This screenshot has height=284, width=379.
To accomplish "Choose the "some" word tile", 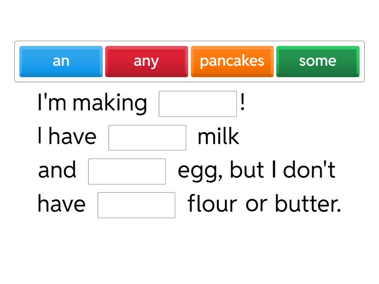I will 317,61.
